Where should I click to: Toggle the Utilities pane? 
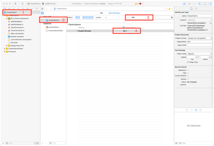click(210, 4)
